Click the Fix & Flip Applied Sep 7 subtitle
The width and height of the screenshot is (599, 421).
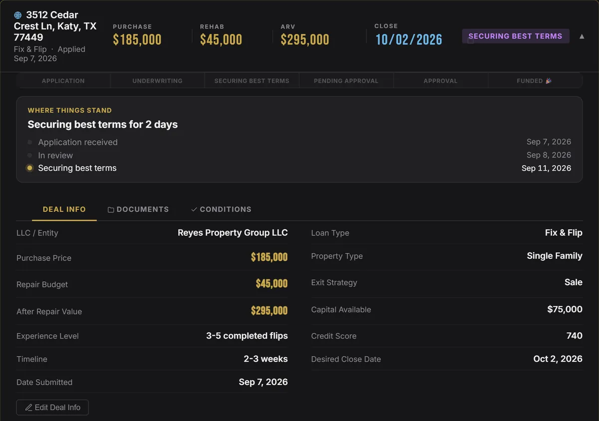[49, 54]
